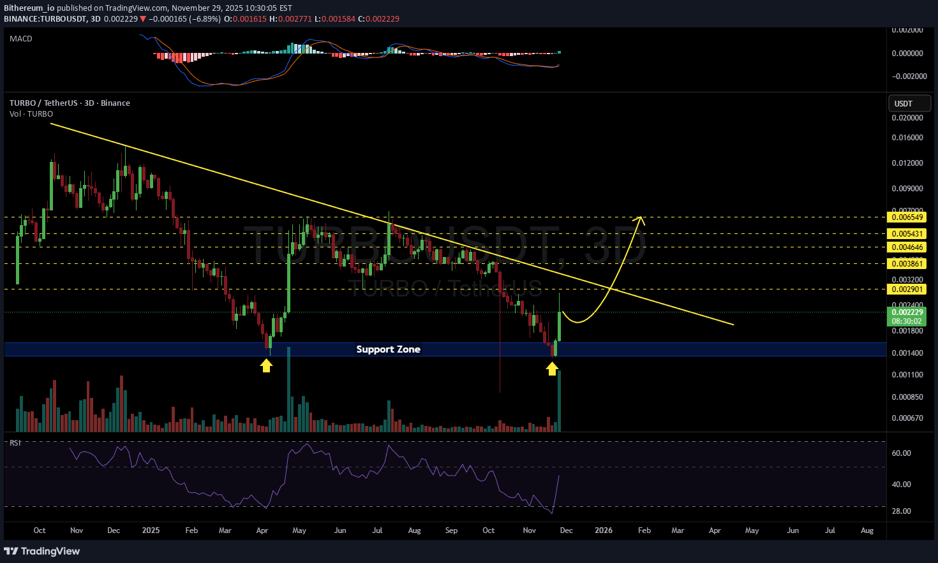Click the red down triangle in the header
Screen dimensions: 938x563
(x=143, y=19)
